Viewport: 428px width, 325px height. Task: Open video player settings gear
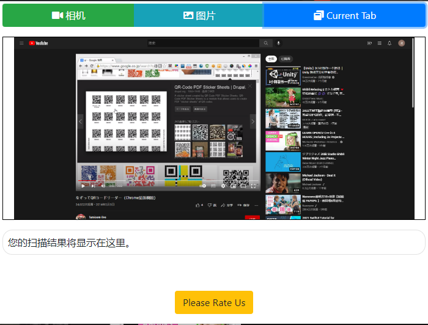click(223, 186)
